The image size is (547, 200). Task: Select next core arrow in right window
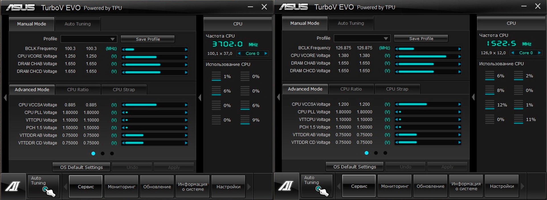539,53
